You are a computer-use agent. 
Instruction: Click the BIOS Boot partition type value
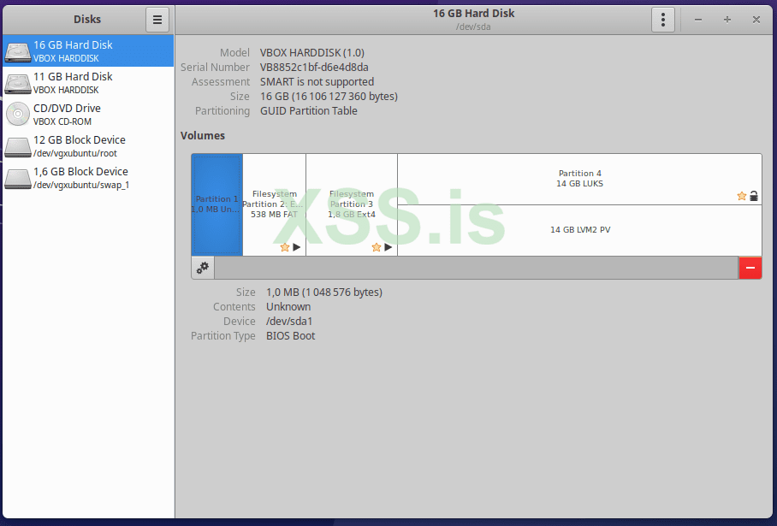(x=290, y=336)
